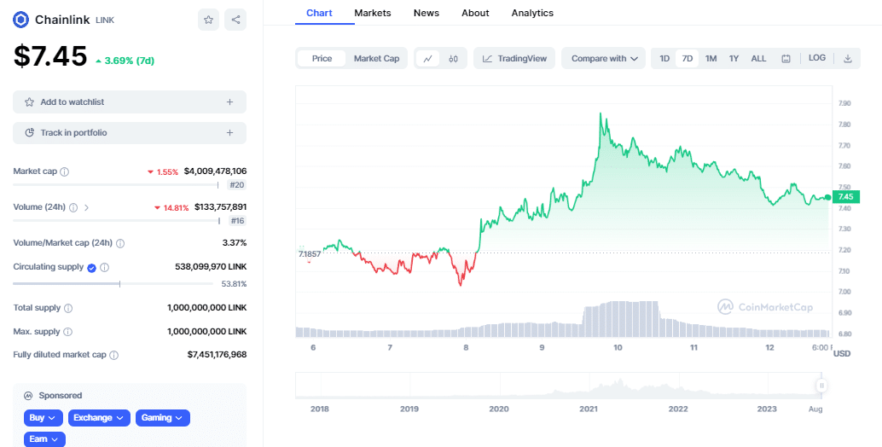This screenshot has height=447, width=882.
Task: Click the Volume/Market cap info icon
Action: click(x=119, y=243)
